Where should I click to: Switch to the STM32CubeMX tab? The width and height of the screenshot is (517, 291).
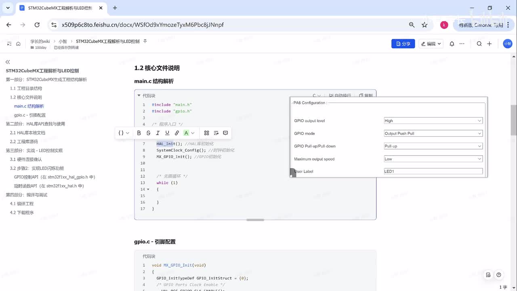pos(59,8)
